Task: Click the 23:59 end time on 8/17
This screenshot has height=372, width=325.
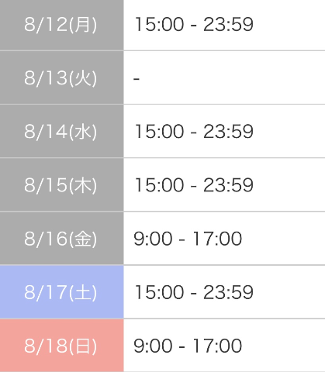Action: click(228, 292)
